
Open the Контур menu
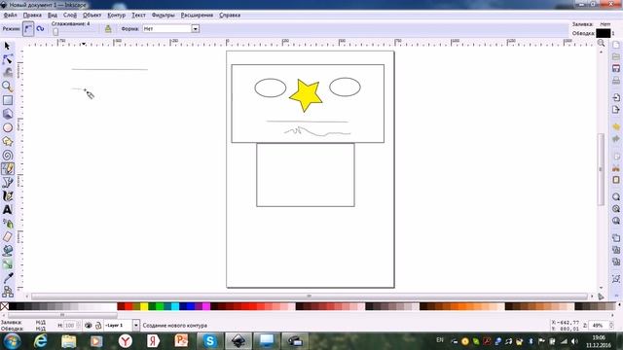[117, 16]
